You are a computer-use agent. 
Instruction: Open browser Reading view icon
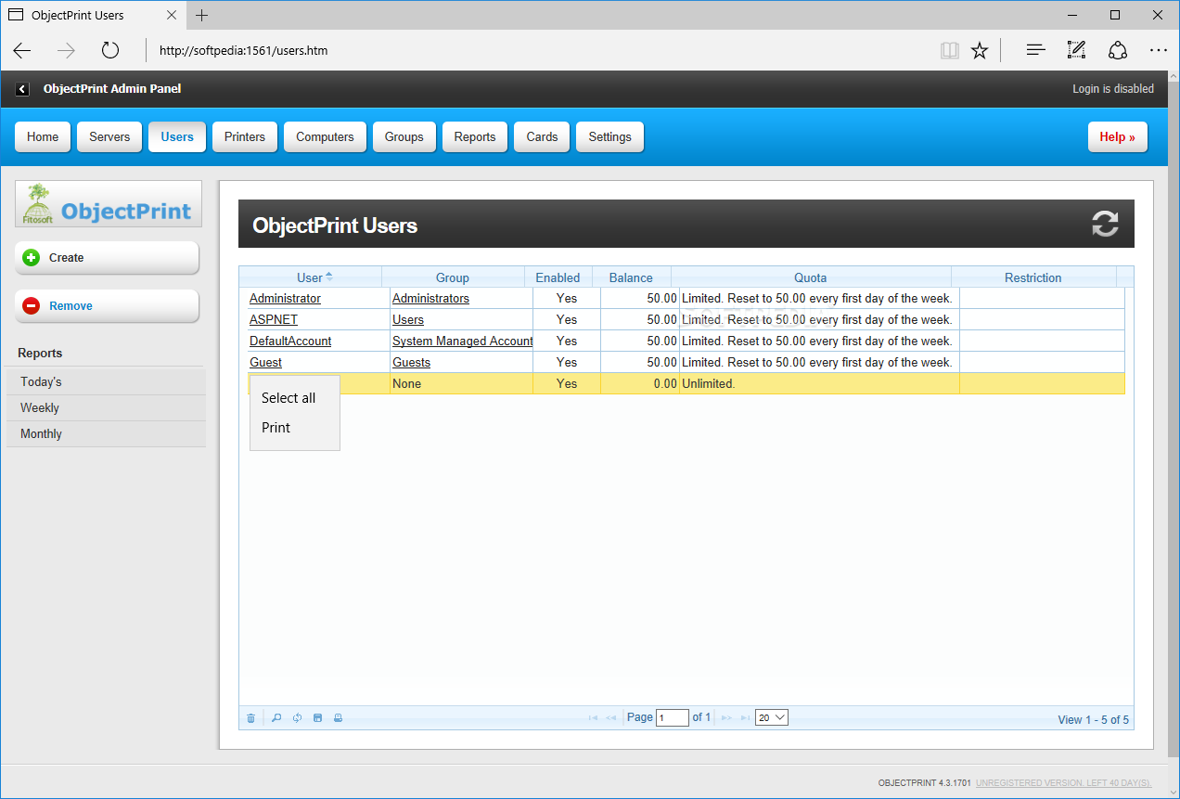point(949,50)
